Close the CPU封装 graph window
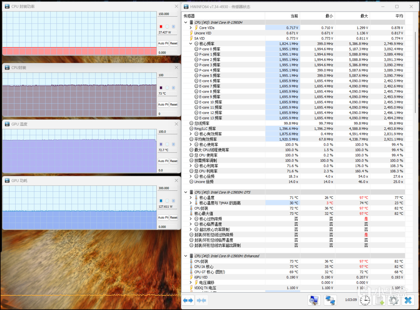This screenshot has width=420, height=310. (x=176, y=68)
